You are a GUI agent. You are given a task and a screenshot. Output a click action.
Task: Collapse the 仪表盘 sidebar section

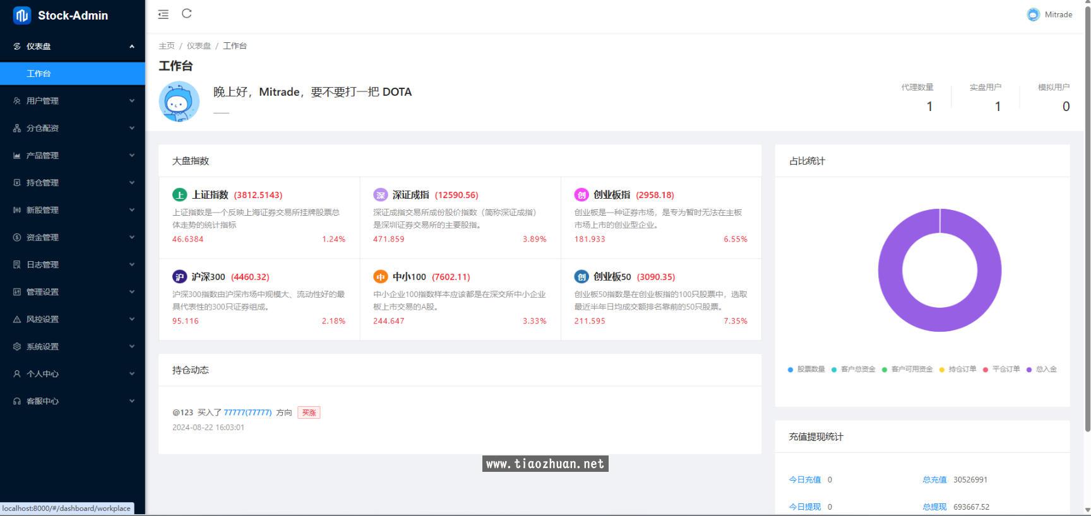[x=73, y=46]
